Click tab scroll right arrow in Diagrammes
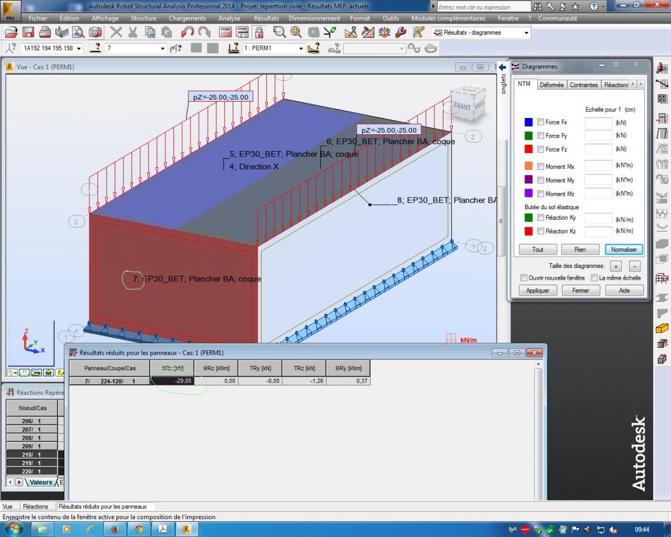This screenshot has height=537, width=671. [x=641, y=84]
